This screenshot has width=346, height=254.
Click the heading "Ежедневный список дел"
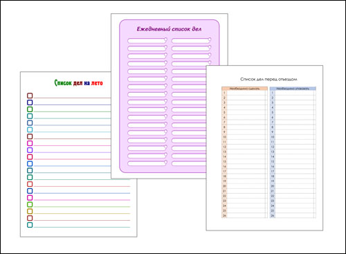click(x=169, y=29)
